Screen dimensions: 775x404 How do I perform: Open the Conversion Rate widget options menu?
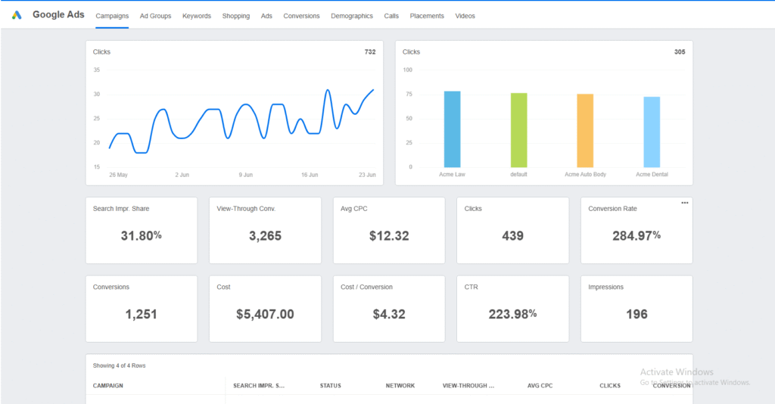[x=684, y=203]
